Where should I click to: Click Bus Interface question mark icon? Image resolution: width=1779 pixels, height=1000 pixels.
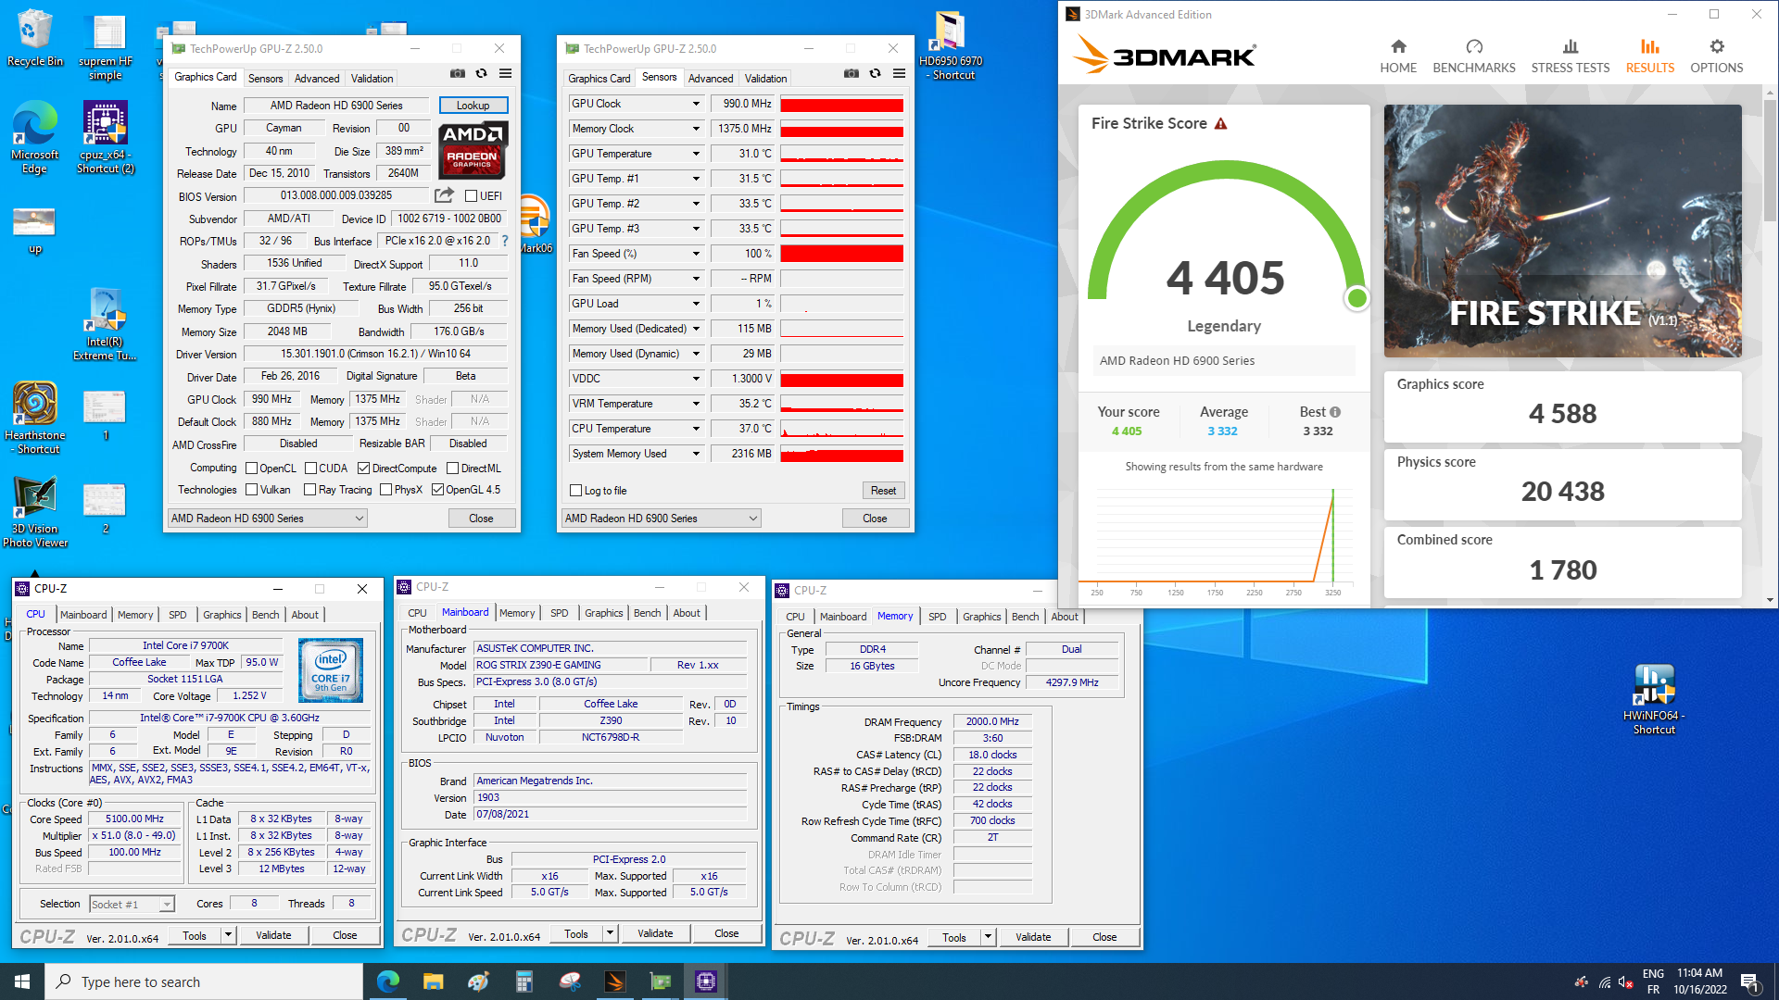pos(505,241)
